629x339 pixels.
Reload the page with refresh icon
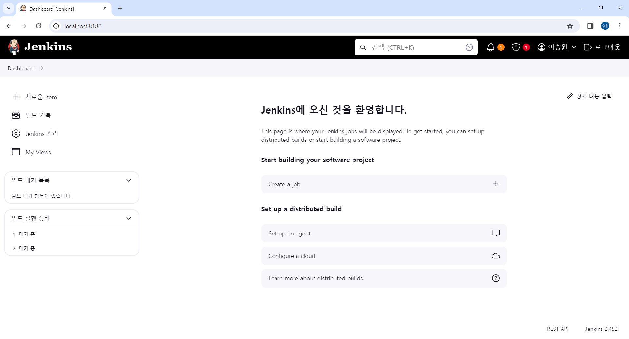(x=38, y=26)
